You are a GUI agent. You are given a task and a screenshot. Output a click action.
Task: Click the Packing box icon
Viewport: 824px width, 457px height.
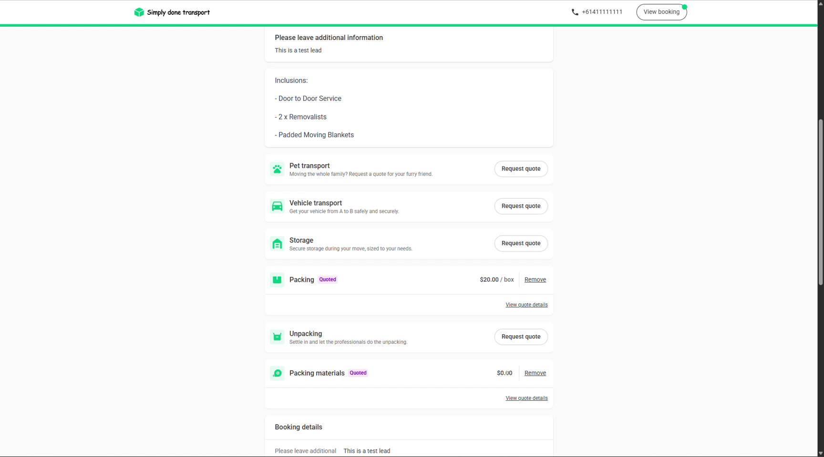[277, 280]
